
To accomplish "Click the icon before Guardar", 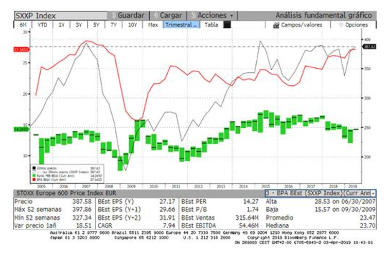I will click(x=113, y=15).
